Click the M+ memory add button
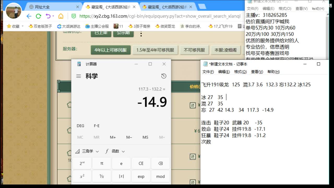Viewport: 334px width, 188px height. coord(113,137)
